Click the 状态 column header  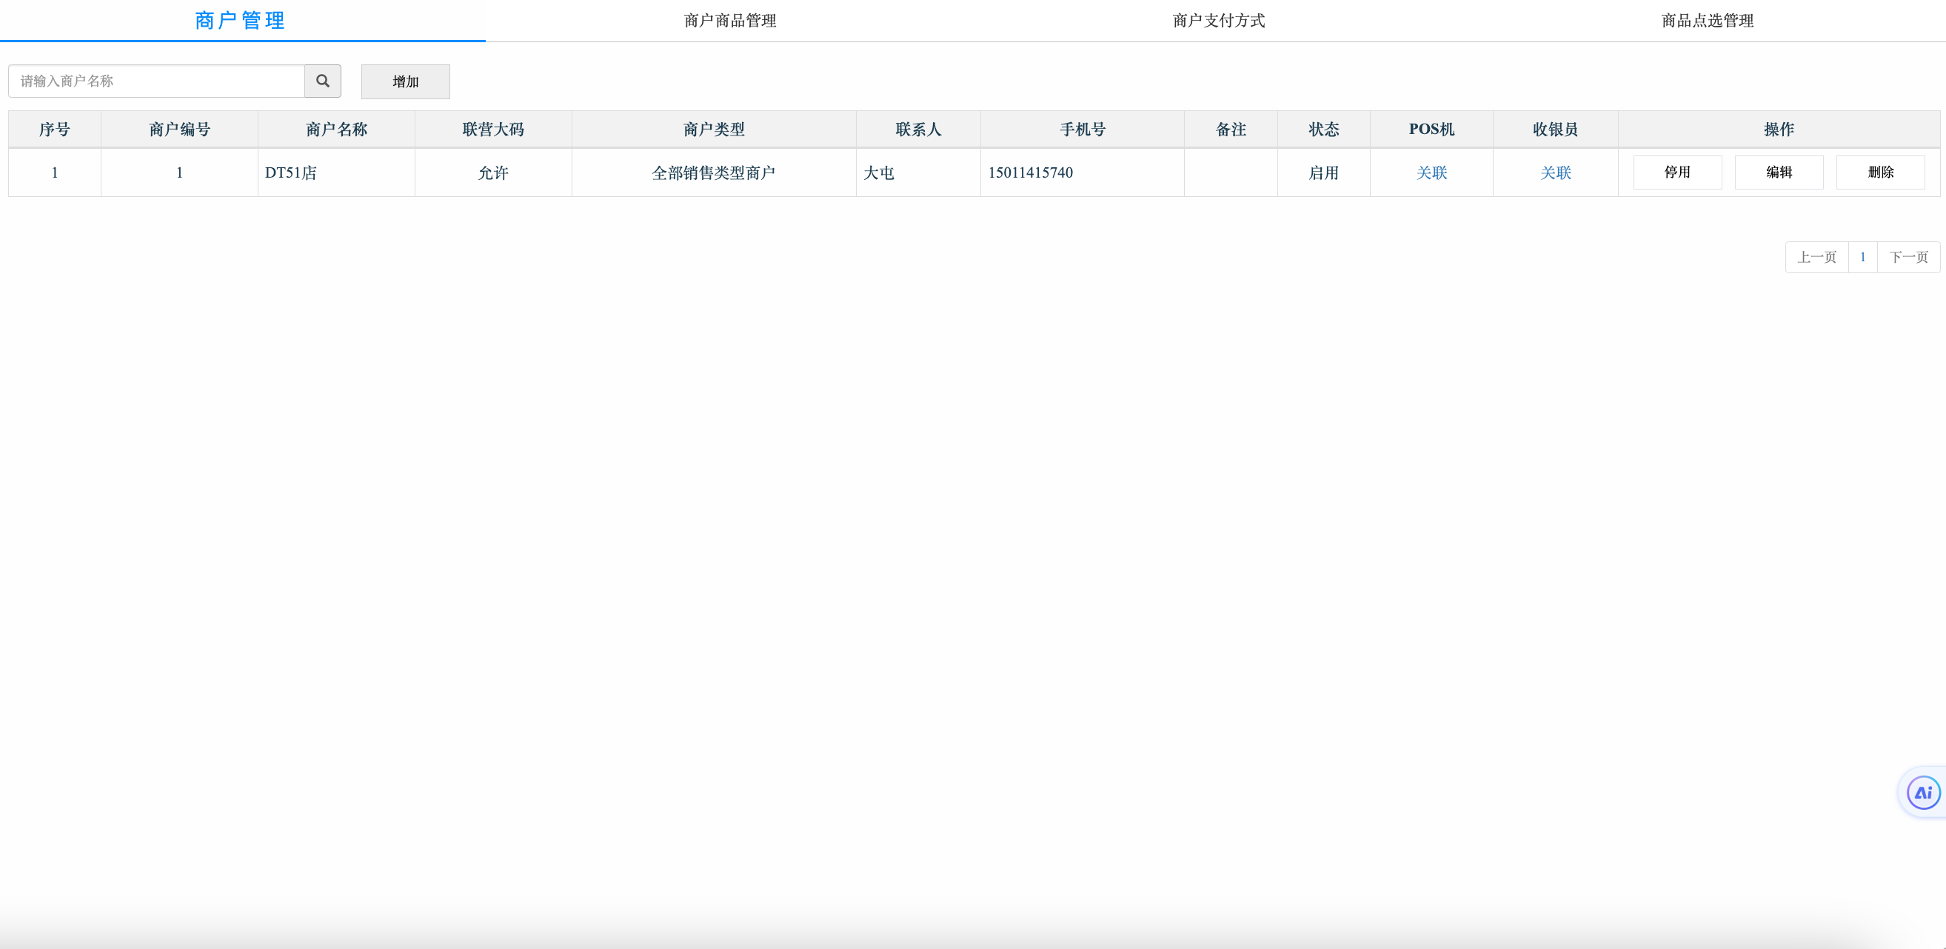click(1323, 129)
